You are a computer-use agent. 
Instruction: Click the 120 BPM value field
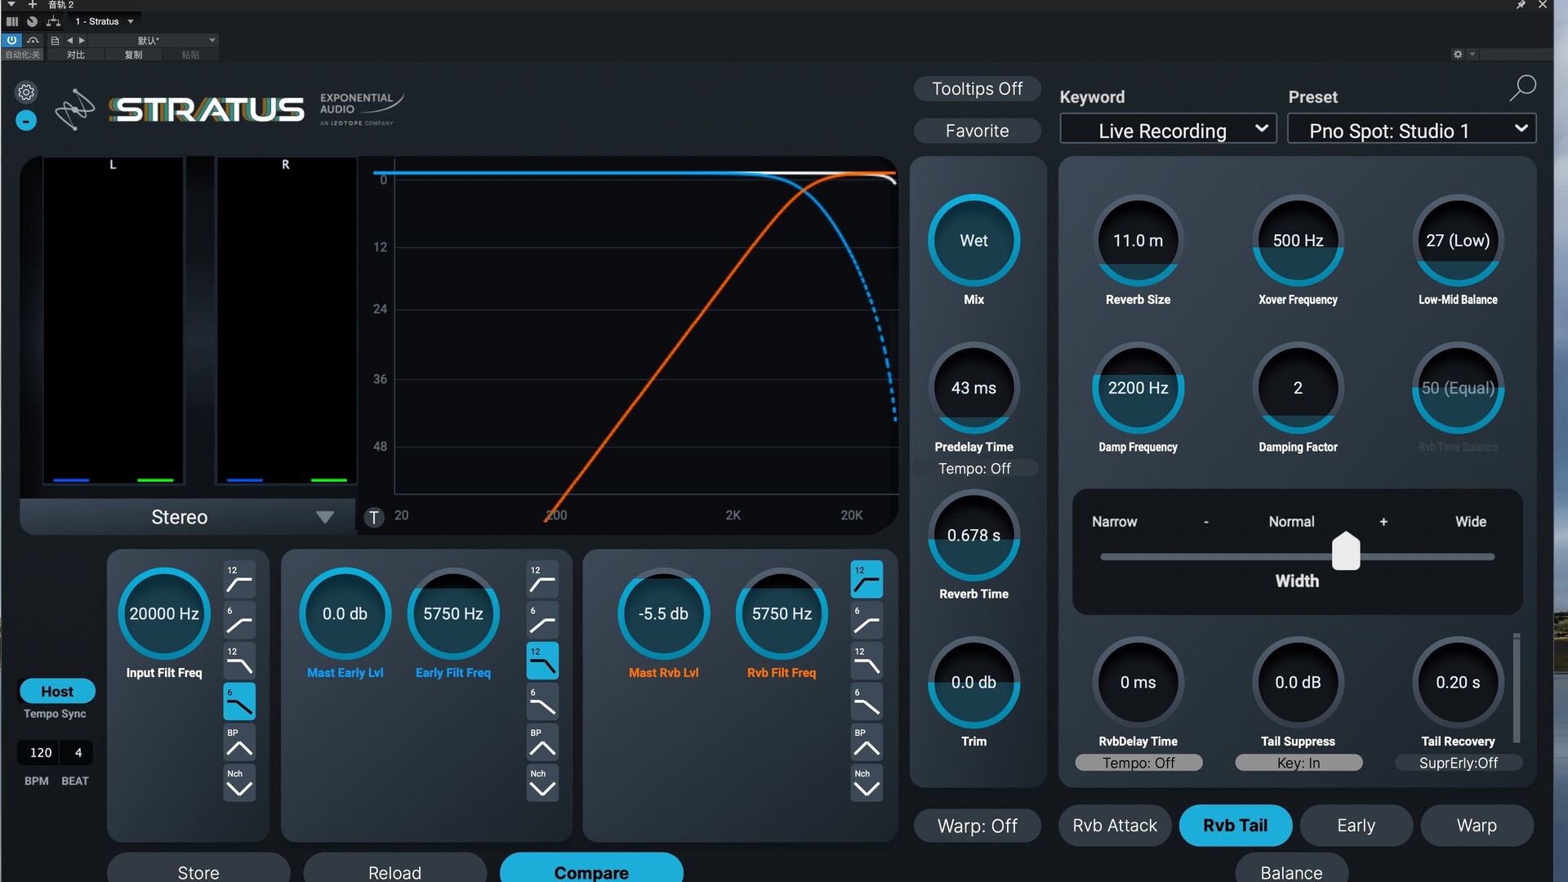tap(38, 752)
